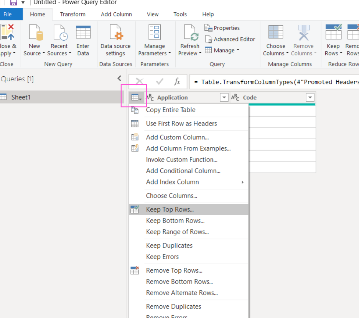Viewport: 359px width, 318px height.
Task: Open the Application column filter dropdown
Action: [x=224, y=97]
